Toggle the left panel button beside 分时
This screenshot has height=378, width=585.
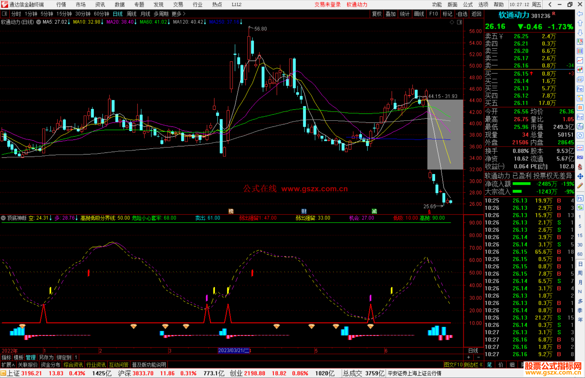(x=4, y=14)
